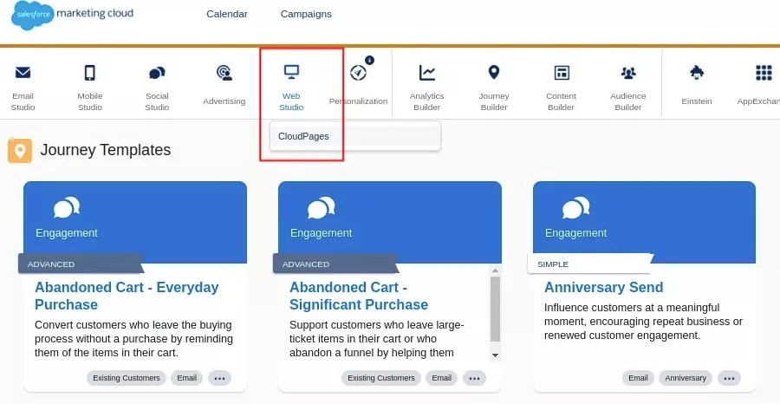Open the Anniversary Send template
The width and height of the screenshot is (780, 404).
point(603,287)
